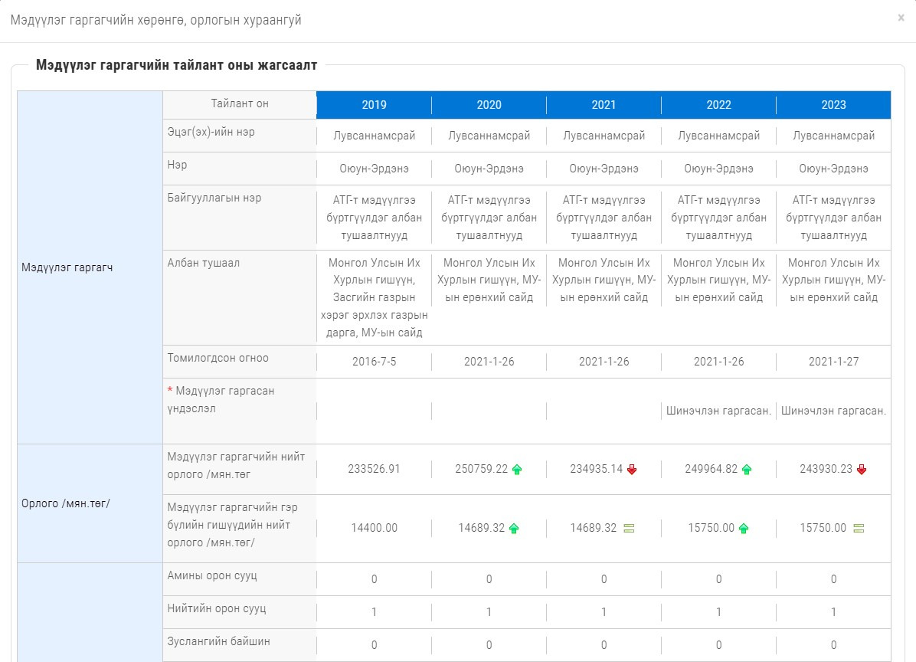This screenshot has width=916, height=662.
Task: Click 'Оюун-Эрдэнэ' in the 2021 column
Action: pyautogui.click(x=604, y=169)
